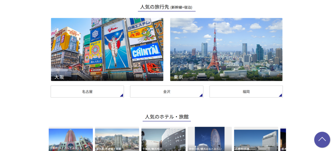The height and width of the screenshot is (151, 334).
Task: Select the 金沢 destination button
Action: (x=167, y=92)
